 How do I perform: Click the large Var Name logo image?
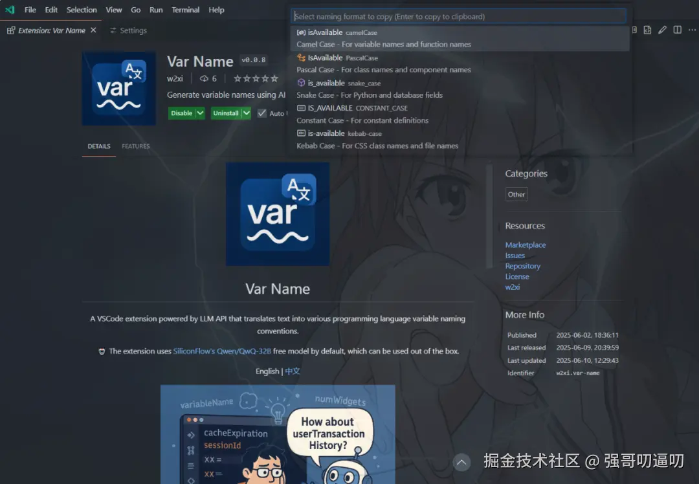[278, 214]
